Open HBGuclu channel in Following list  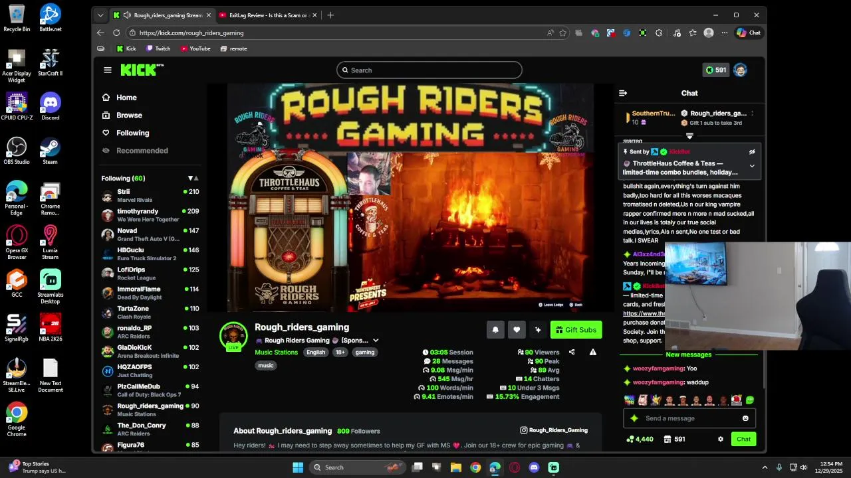click(x=150, y=254)
